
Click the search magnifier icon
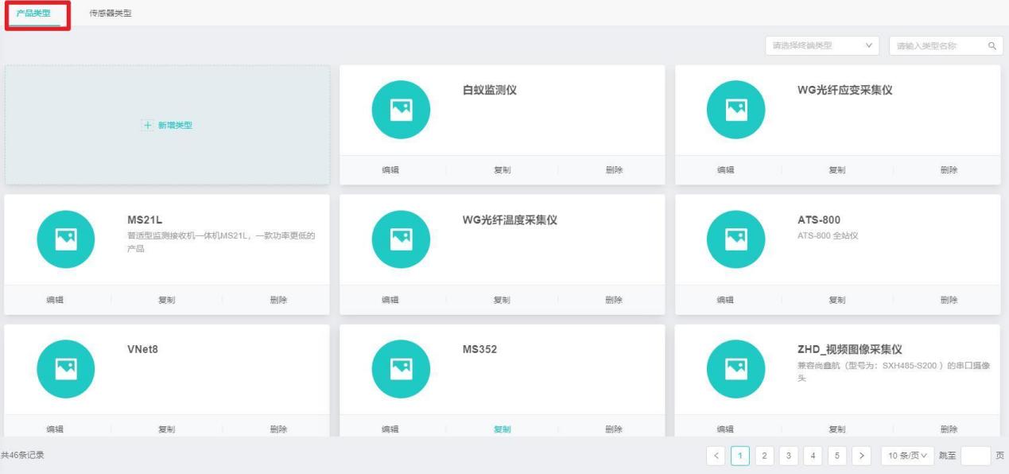[x=992, y=46]
